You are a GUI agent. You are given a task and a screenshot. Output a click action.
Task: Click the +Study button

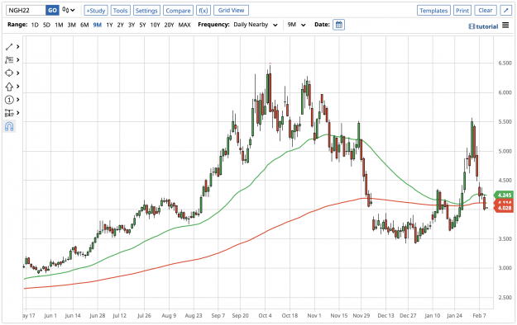(x=96, y=11)
